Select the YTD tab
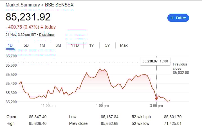202x131 pixels. coord(75,45)
